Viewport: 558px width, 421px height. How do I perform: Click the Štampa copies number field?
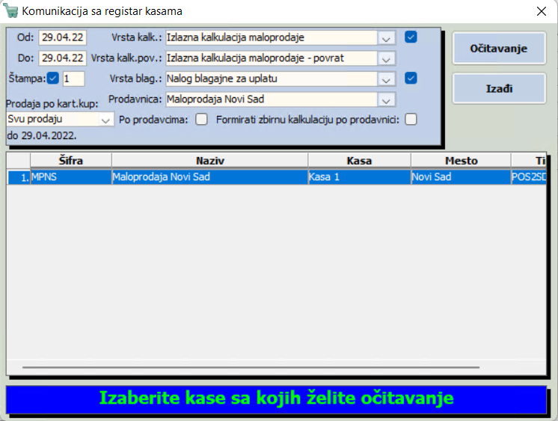(x=73, y=79)
